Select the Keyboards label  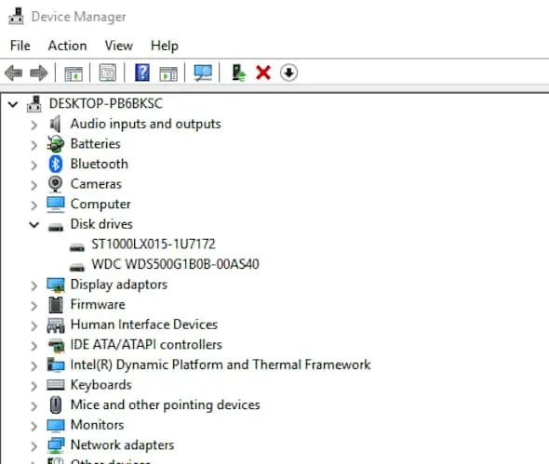(x=101, y=385)
